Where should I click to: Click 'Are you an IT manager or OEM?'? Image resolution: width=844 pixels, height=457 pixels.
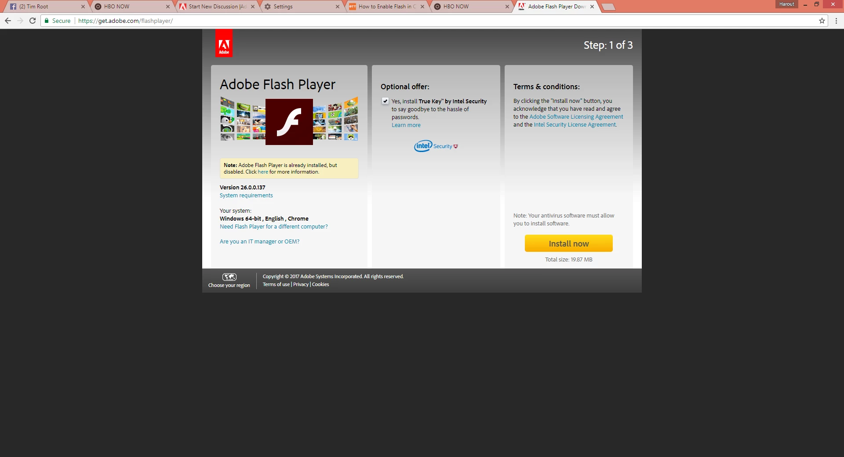(x=259, y=242)
